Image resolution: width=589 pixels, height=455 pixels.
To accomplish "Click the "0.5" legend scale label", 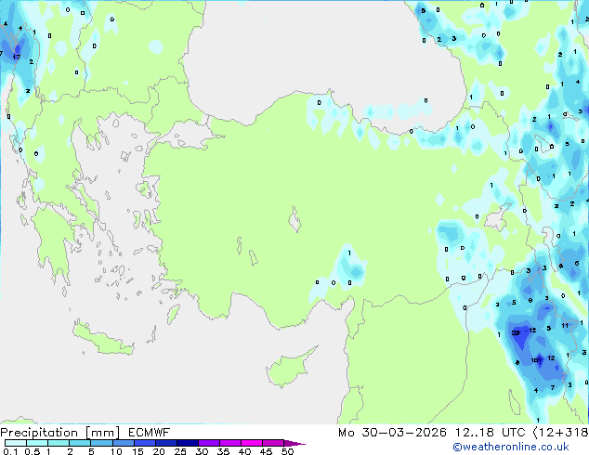I will 33,451.
